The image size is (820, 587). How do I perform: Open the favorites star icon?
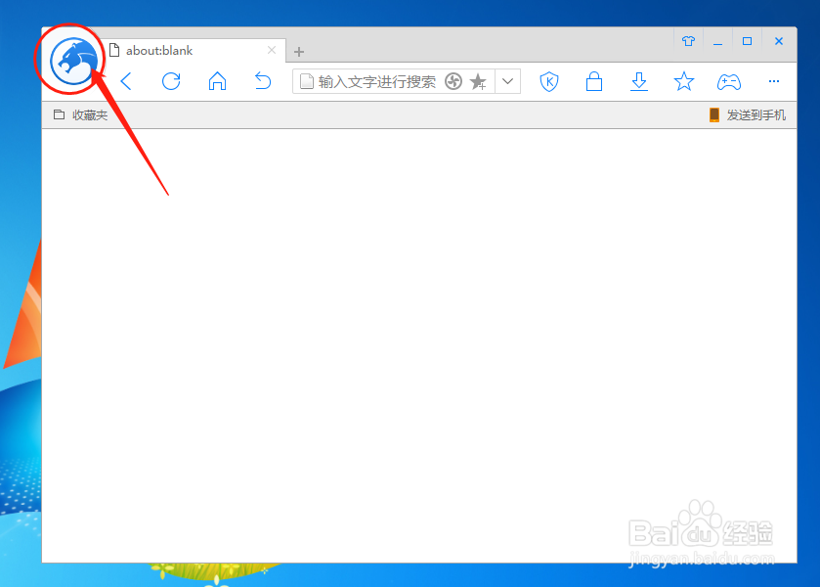684,81
